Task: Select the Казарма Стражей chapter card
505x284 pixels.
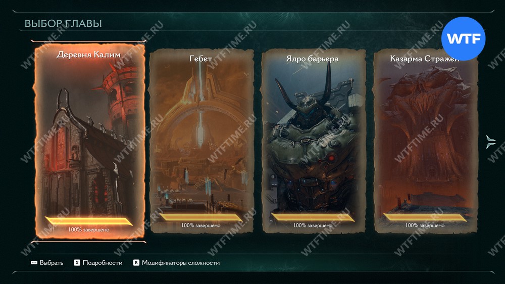Action: pos(425,140)
